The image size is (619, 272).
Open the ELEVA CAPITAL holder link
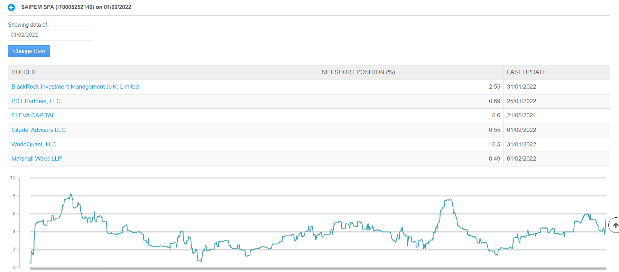tap(33, 116)
